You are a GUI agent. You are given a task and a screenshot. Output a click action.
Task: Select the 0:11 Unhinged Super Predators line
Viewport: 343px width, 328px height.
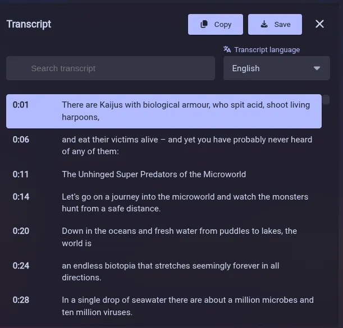click(x=164, y=174)
